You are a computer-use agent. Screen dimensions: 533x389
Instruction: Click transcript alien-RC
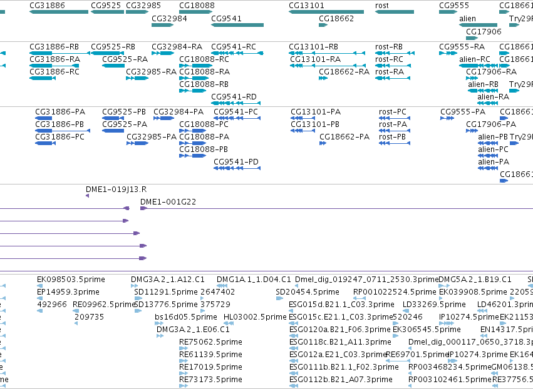478,66
